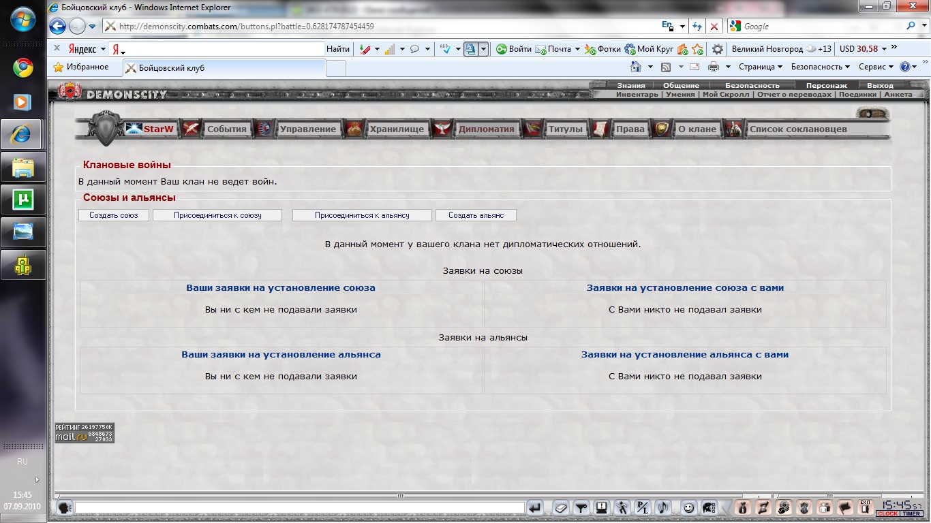Screen dimensions: 931x523
Task: Click the Chrome icon in Windows taskbar
Action: tap(23, 68)
